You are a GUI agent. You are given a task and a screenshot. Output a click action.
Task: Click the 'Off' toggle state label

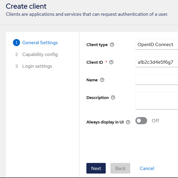pyautogui.click(x=155, y=120)
